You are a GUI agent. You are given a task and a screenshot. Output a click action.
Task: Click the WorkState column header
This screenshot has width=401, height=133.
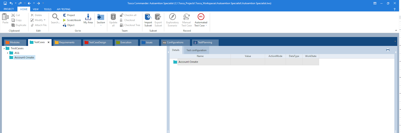click(311, 56)
